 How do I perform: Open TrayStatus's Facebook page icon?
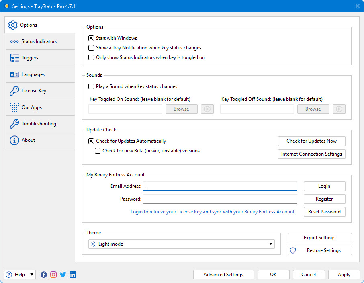44,275
